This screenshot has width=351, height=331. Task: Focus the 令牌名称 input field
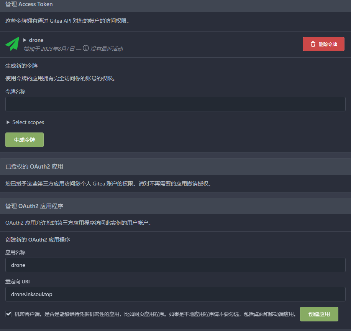(x=175, y=104)
